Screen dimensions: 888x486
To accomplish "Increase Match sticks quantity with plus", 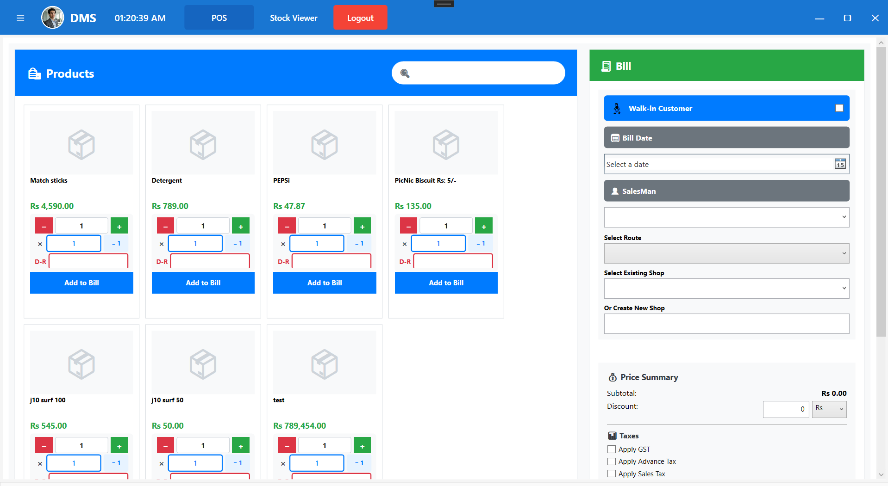I will [119, 226].
